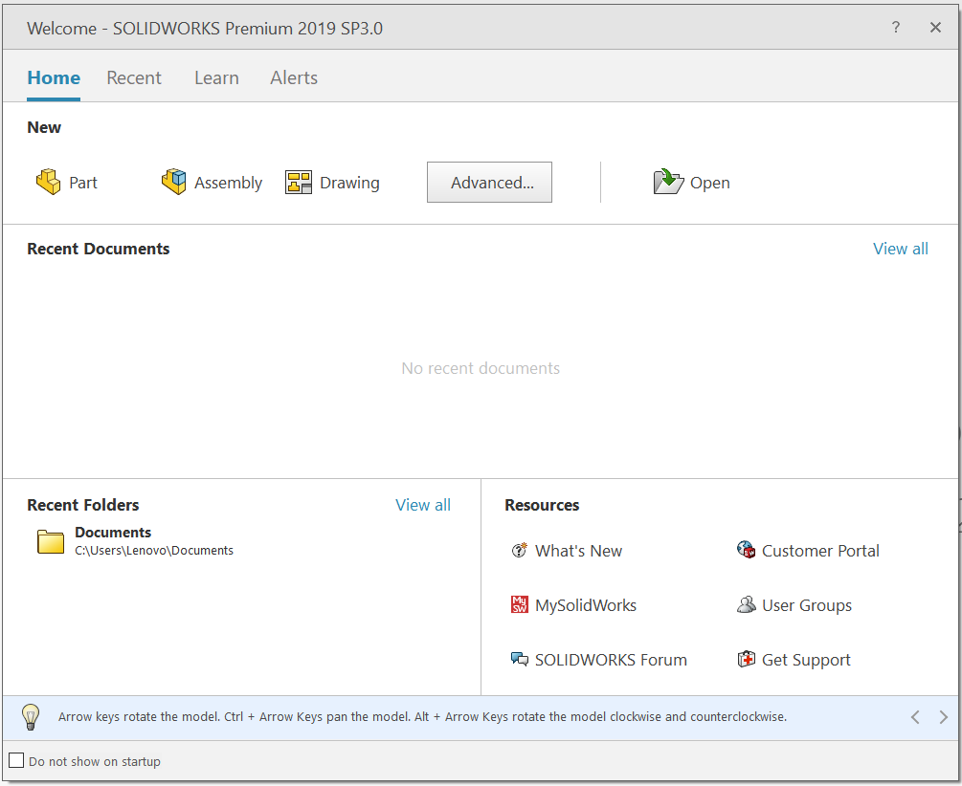This screenshot has height=786, width=962.
Task: Click the Open folder icon
Action: [668, 182]
